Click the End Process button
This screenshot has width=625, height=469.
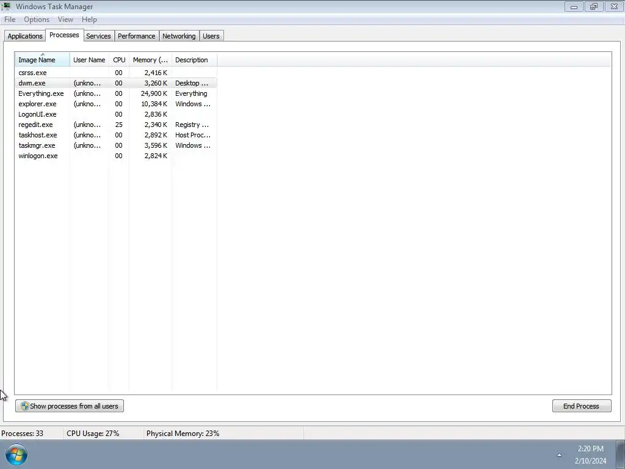pyautogui.click(x=582, y=406)
